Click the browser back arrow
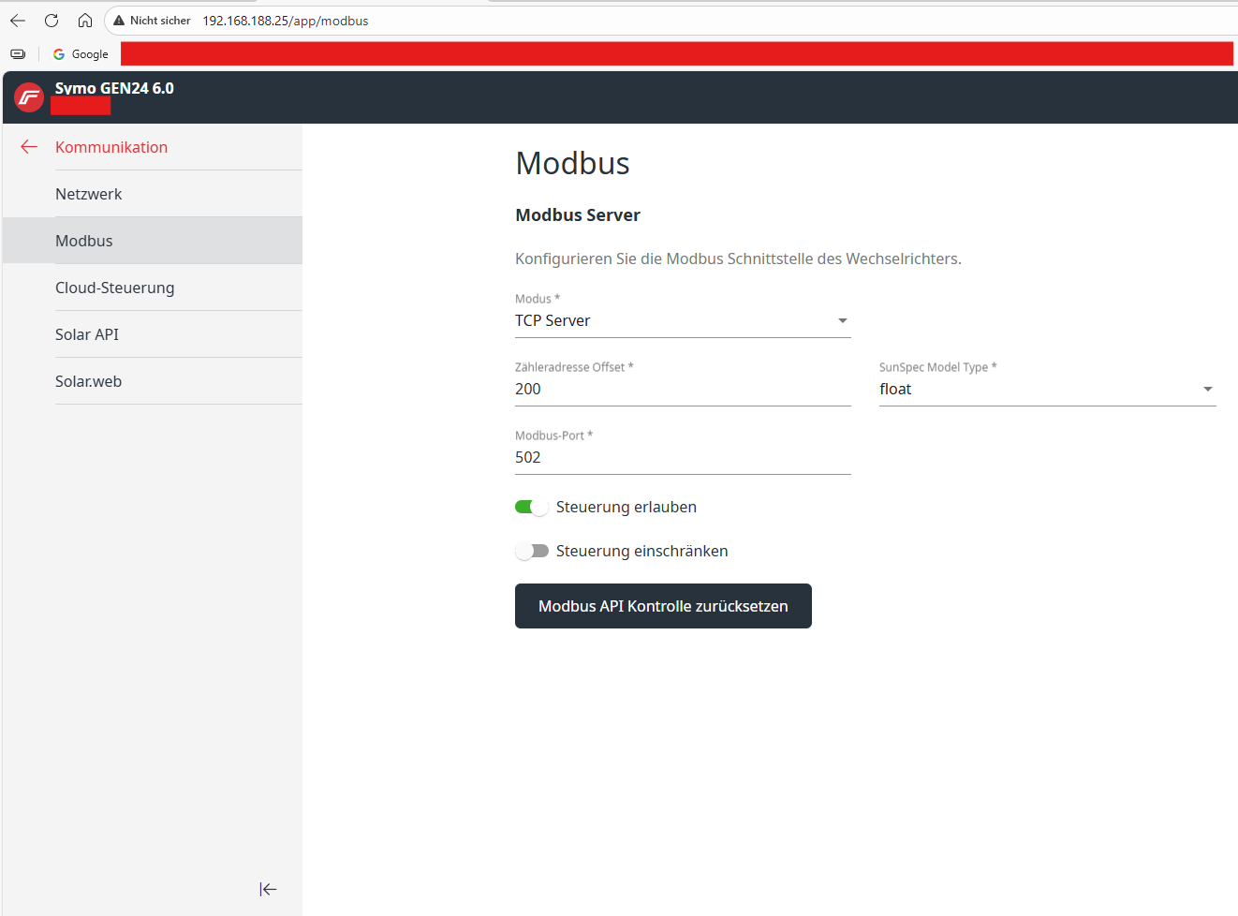The image size is (1238, 916). tap(18, 21)
